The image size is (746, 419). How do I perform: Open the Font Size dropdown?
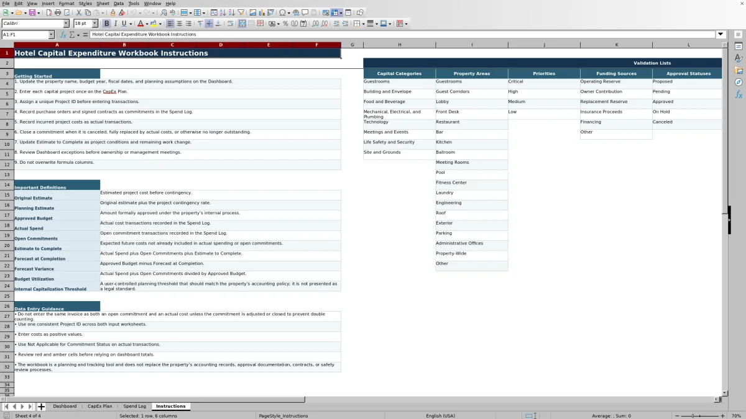[95, 24]
